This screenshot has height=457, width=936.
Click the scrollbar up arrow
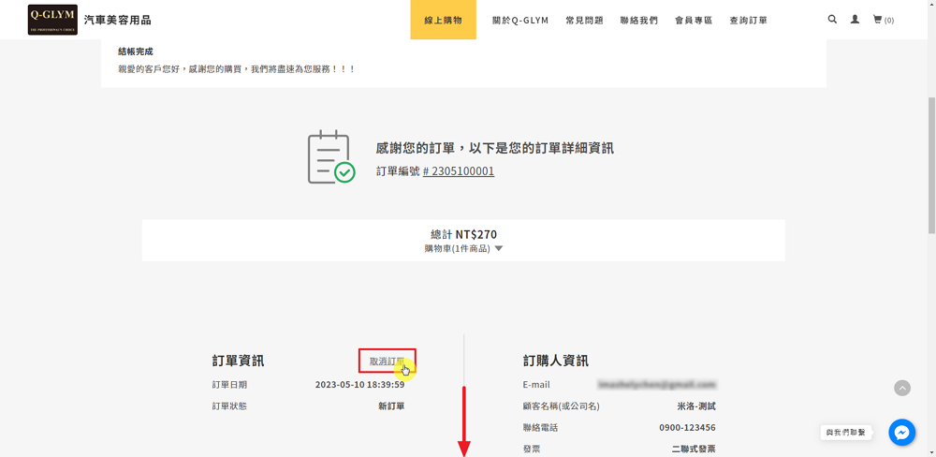(x=929, y=6)
